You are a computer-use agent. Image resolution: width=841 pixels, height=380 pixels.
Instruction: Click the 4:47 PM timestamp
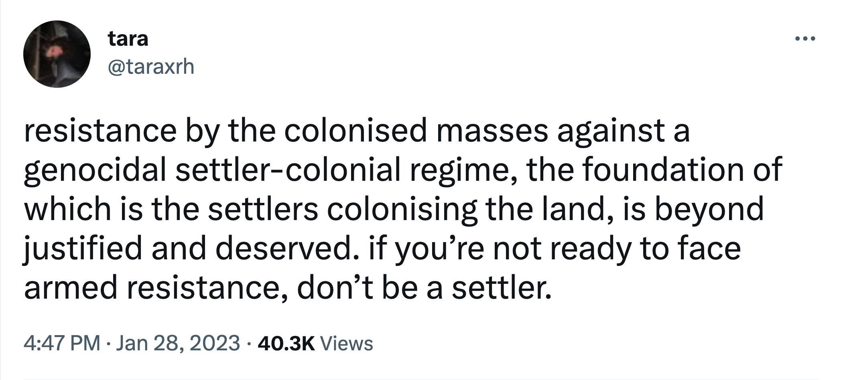pyautogui.click(x=62, y=343)
